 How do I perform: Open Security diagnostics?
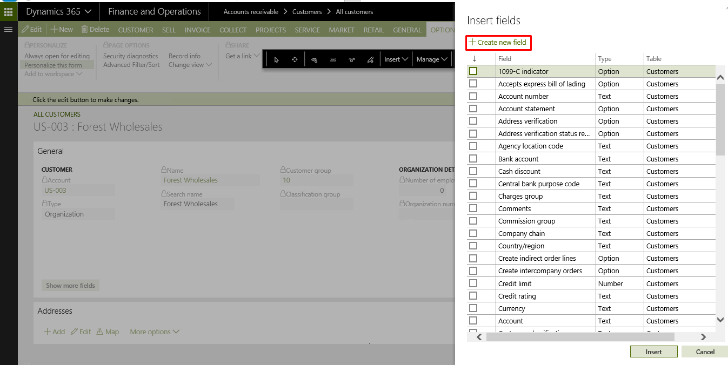(x=131, y=56)
